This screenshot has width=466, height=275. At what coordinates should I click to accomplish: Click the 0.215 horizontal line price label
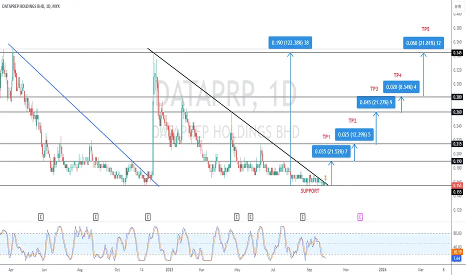click(457, 144)
